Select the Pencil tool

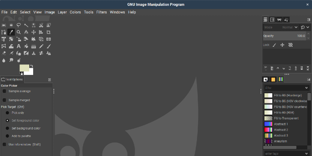tap(41, 46)
